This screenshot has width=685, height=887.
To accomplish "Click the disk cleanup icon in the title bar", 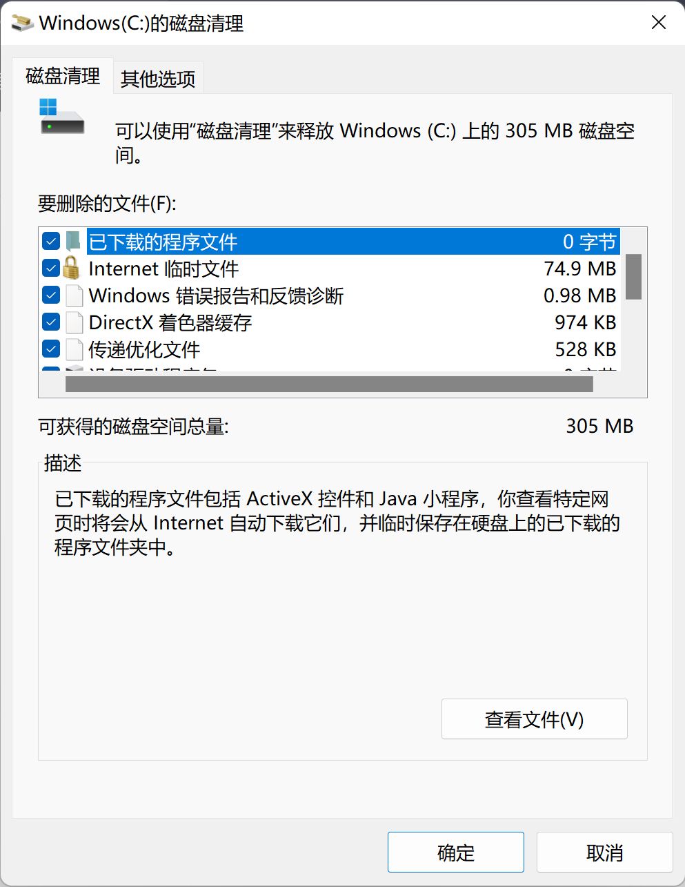I will (23, 23).
